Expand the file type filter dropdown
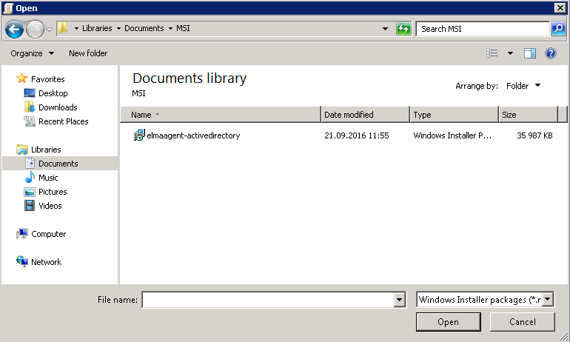 click(x=548, y=300)
